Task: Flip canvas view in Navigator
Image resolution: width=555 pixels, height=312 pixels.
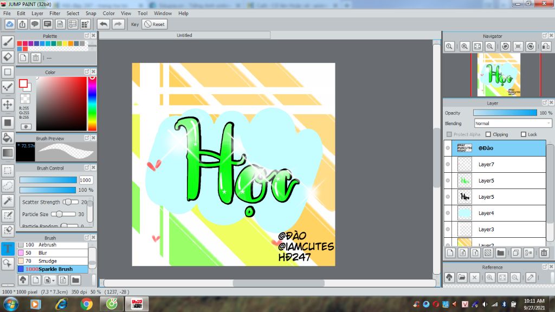Action: pyautogui.click(x=546, y=47)
